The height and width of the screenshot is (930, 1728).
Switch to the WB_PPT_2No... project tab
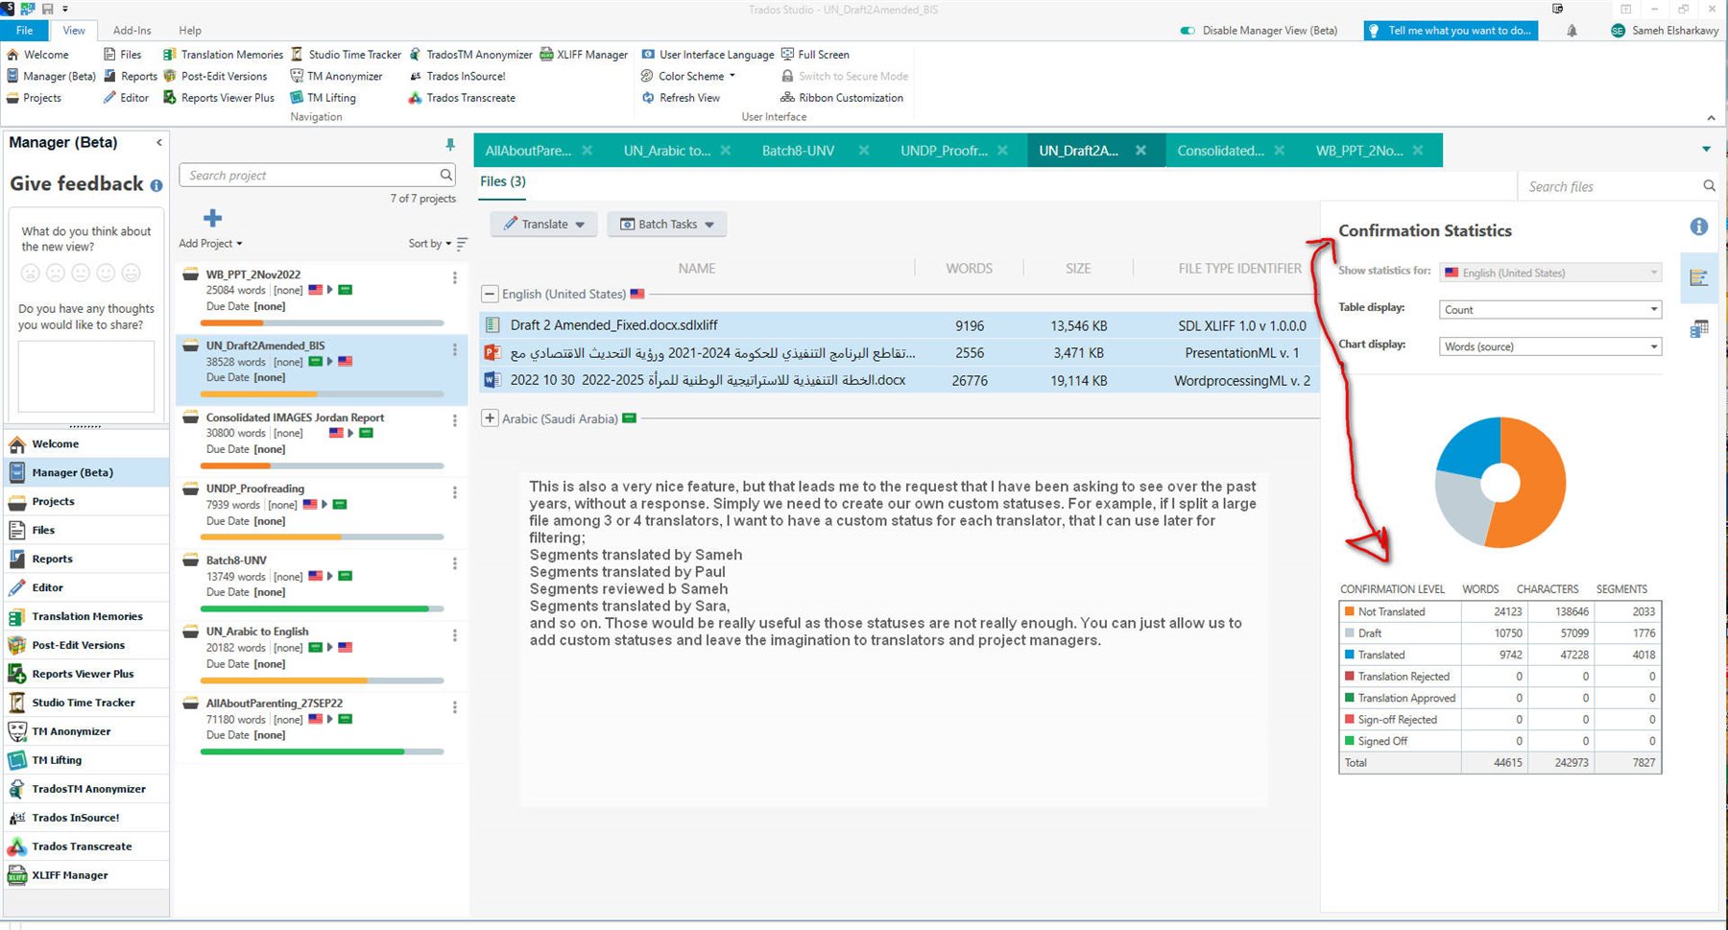1358,151
